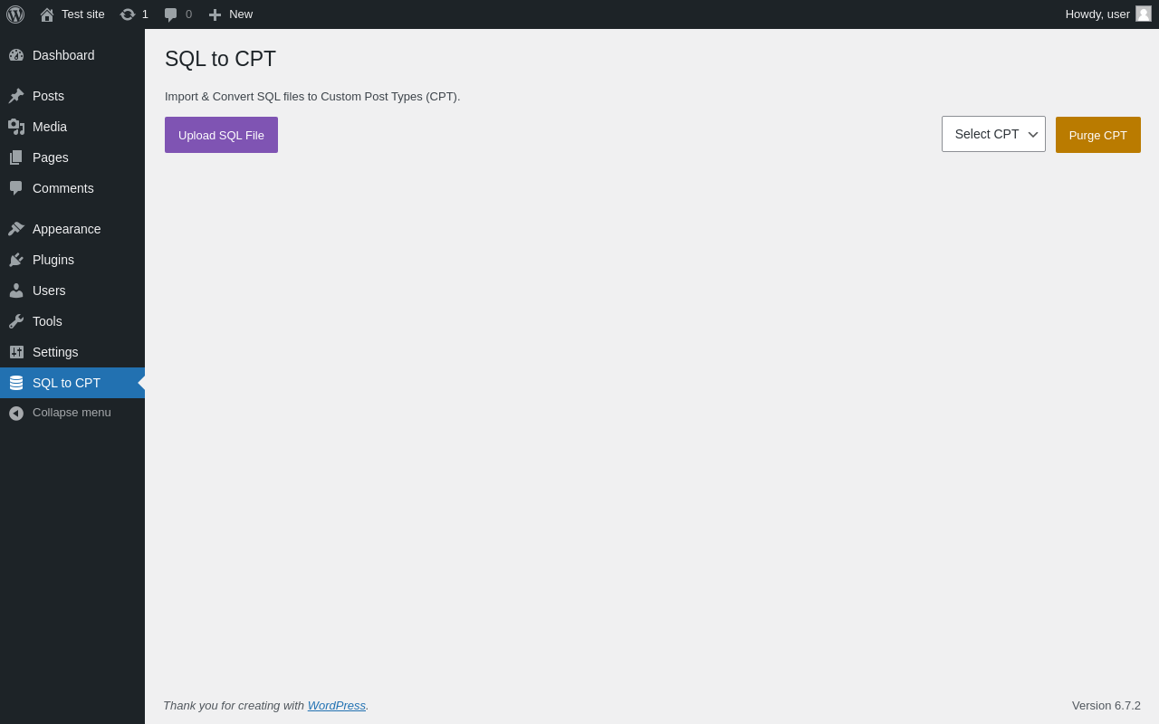Click the Posts pushpin icon
1159x724 pixels.
click(16, 96)
